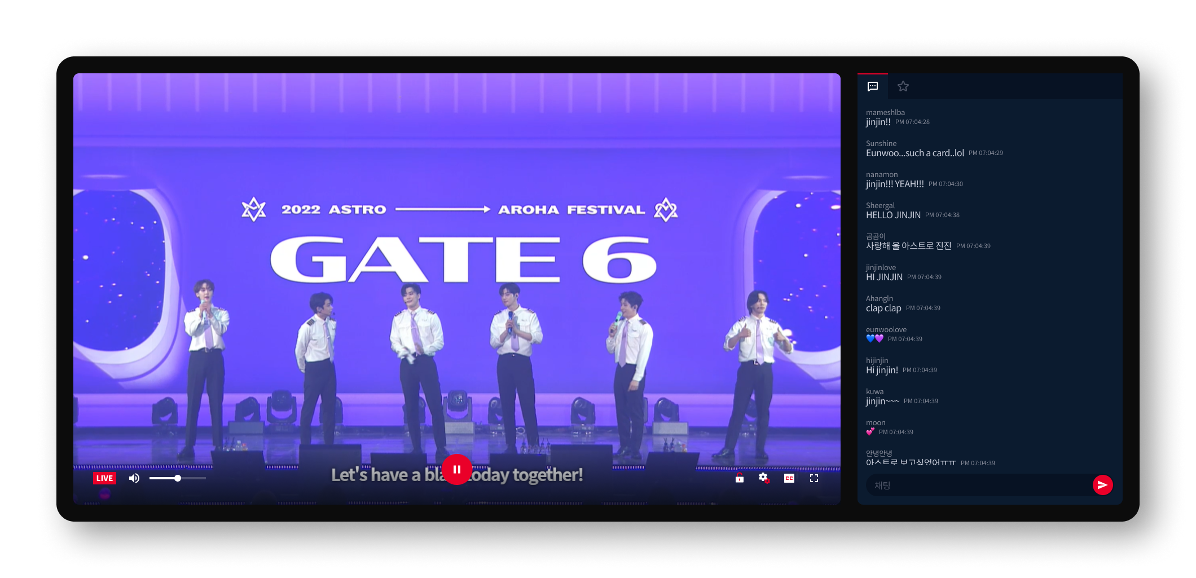Open the star favorites tab
The image size is (1196, 578).
[x=903, y=86]
